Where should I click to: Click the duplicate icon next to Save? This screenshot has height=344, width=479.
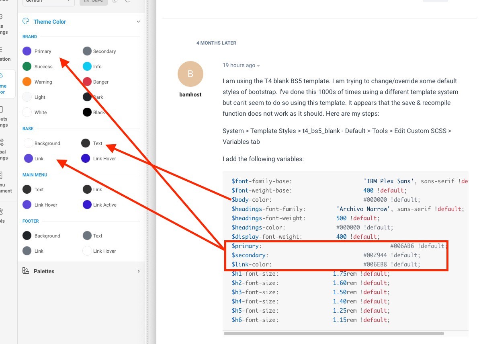point(115,1)
